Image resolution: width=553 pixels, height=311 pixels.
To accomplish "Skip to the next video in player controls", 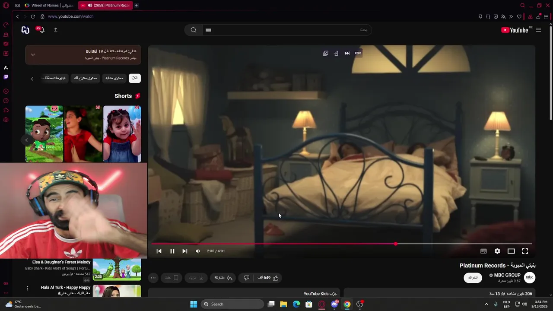I will tap(184, 251).
